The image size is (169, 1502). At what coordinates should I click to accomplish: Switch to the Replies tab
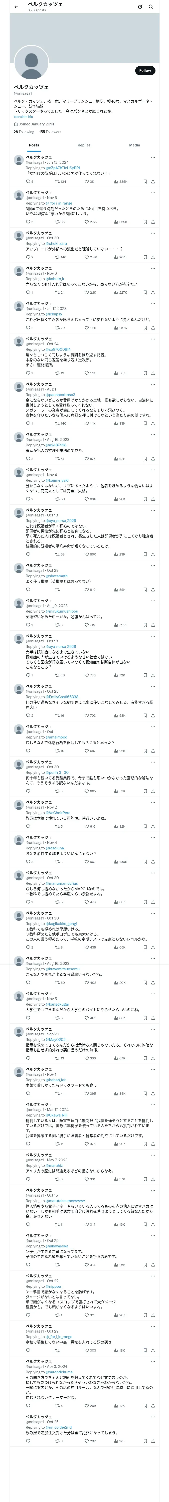tap(84, 145)
